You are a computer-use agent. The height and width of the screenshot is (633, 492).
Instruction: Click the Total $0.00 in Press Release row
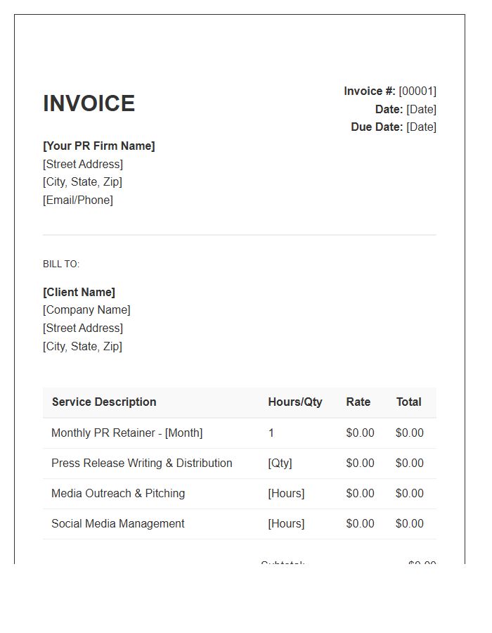(x=410, y=463)
